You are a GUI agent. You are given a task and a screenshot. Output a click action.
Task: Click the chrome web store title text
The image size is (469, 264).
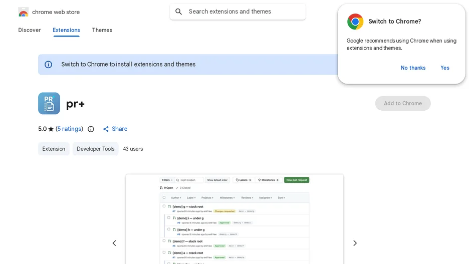[x=56, y=12]
